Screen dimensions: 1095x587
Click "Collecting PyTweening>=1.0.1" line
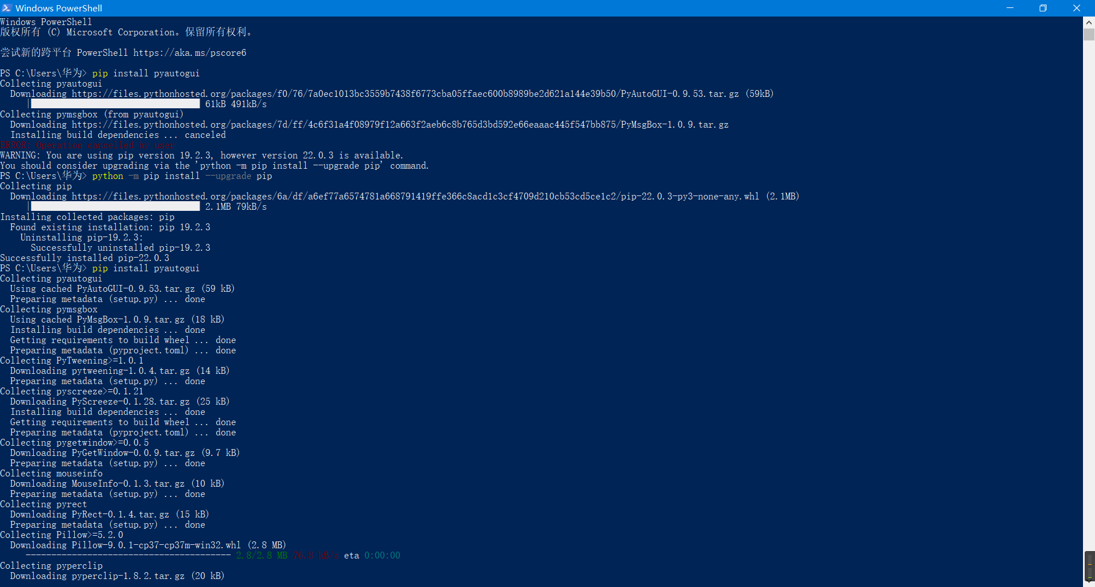tap(72, 361)
